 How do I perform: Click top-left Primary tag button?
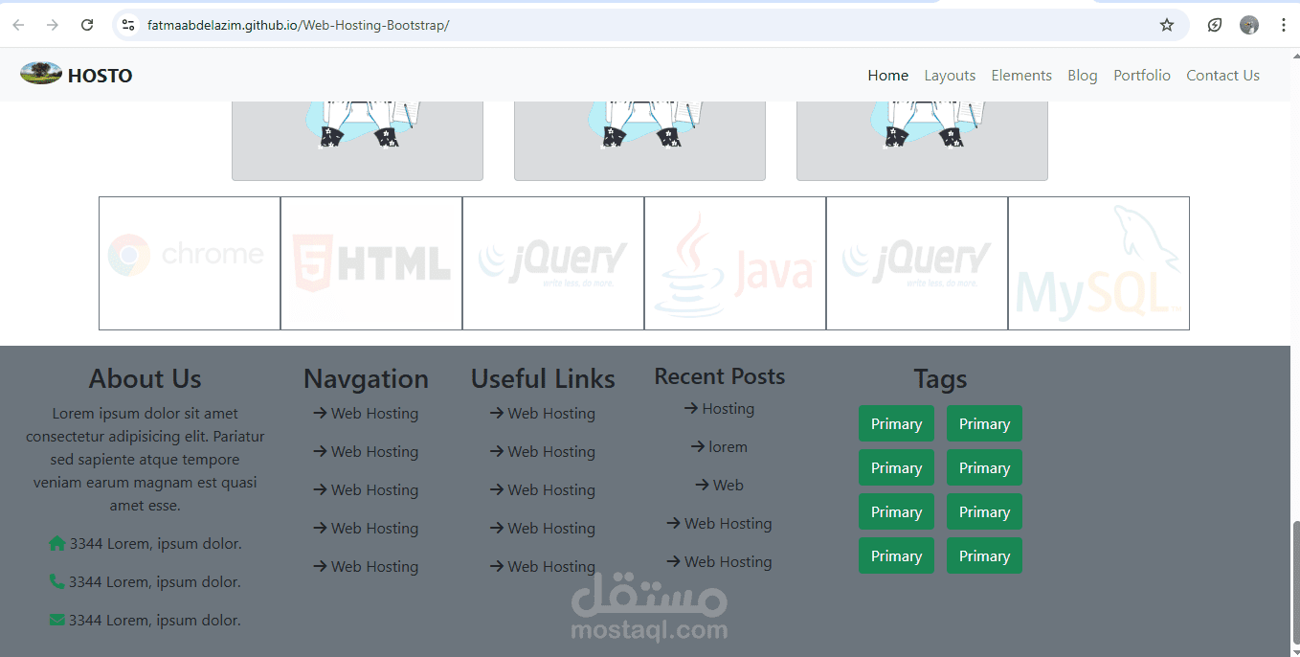(896, 423)
